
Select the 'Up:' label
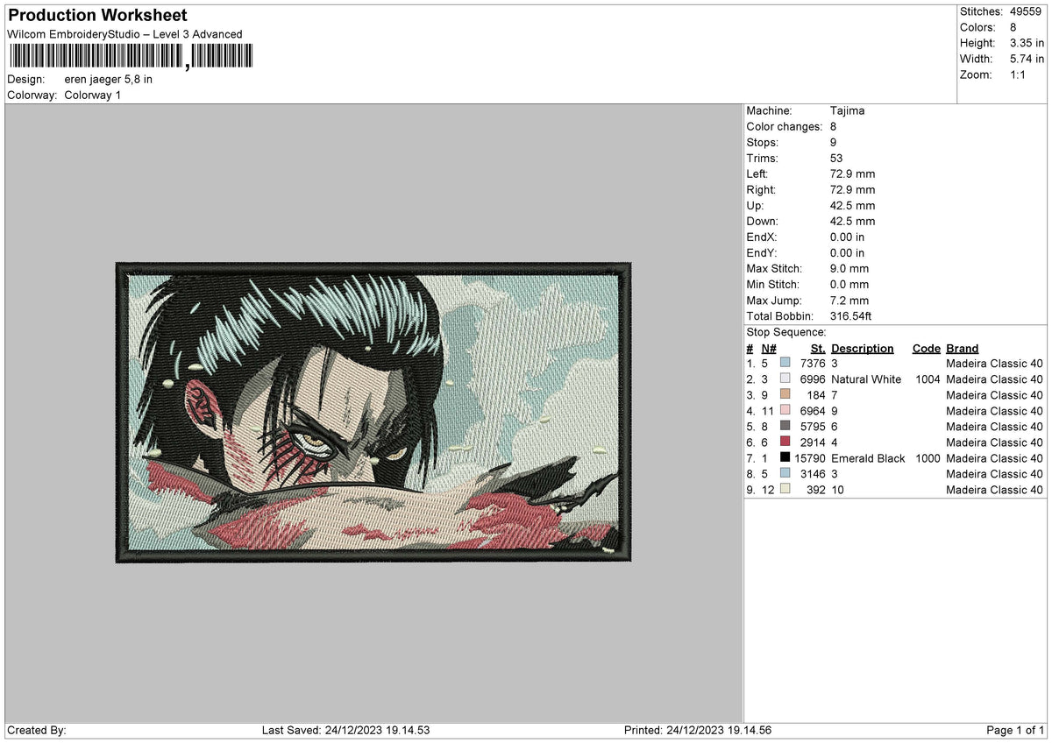click(x=756, y=205)
